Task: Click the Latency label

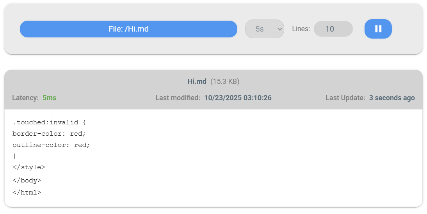Action: click(25, 98)
